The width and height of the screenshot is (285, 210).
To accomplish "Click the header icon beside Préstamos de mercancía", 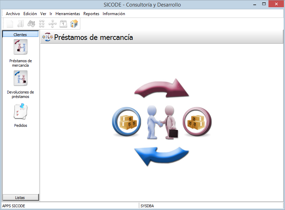I will (47, 37).
